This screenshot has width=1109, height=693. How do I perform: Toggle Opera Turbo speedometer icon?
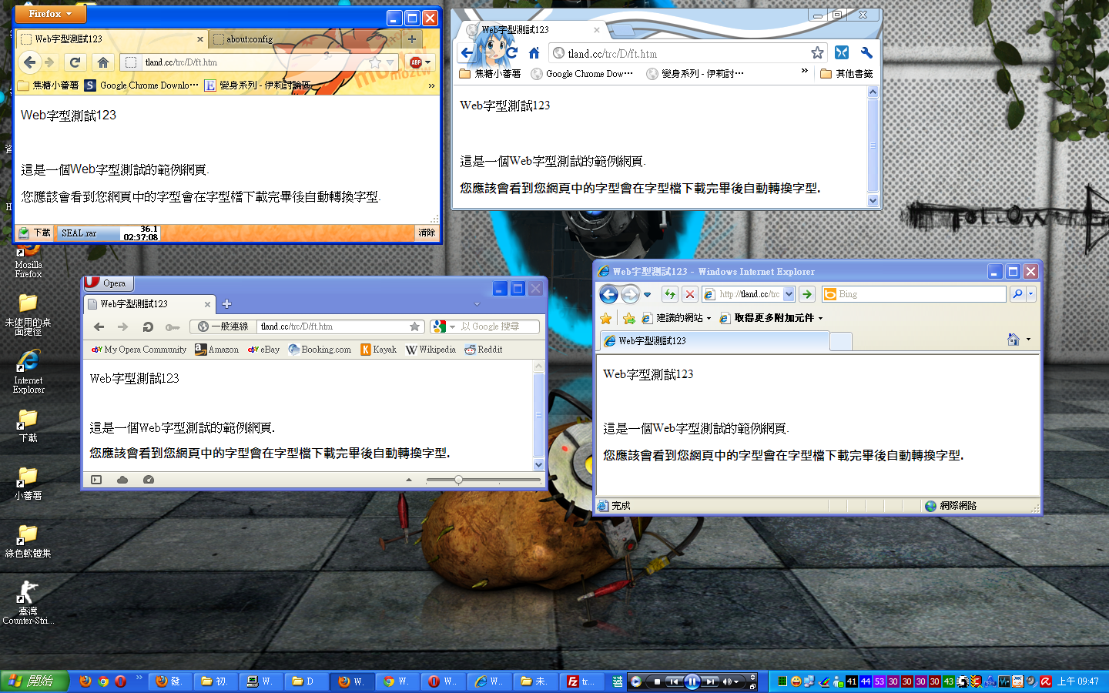coord(149,480)
